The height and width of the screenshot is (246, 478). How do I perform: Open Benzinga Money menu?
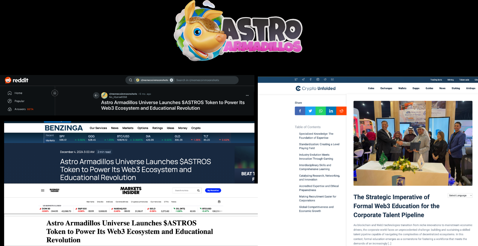tap(183, 128)
